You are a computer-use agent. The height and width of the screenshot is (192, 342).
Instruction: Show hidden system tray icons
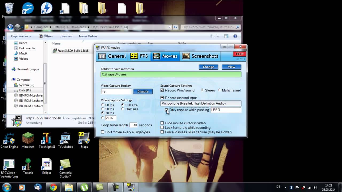[x=285, y=187]
